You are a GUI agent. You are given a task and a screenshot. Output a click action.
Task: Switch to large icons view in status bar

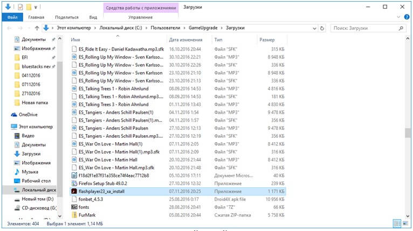click(406, 223)
